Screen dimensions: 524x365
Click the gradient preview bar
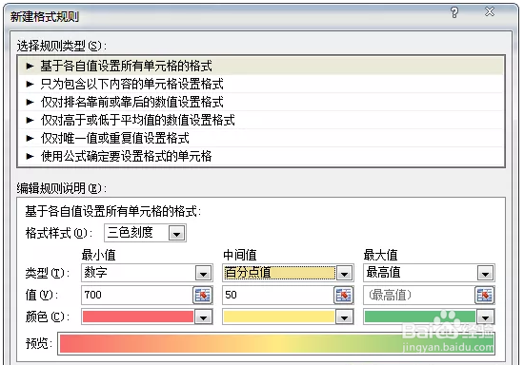pyautogui.click(x=276, y=343)
